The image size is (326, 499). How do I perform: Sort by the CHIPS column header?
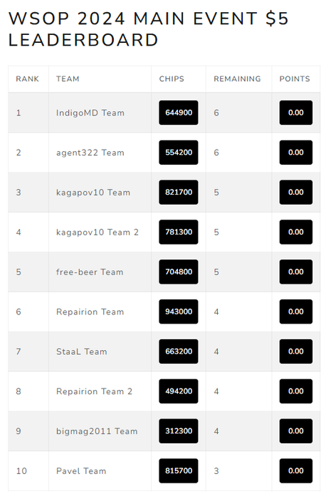pos(172,79)
